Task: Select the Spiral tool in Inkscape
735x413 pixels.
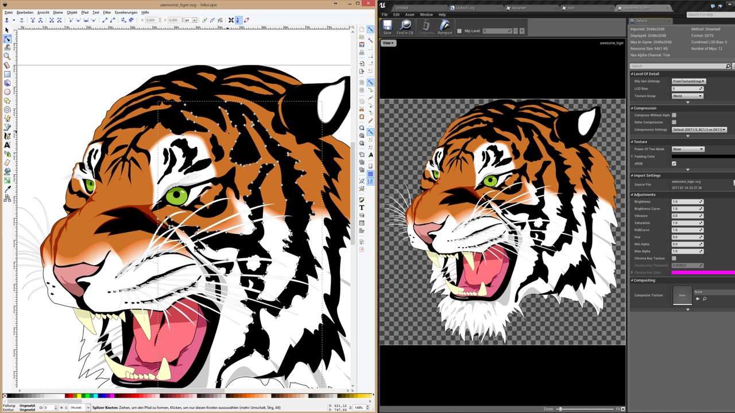Action: pyautogui.click(x=7, y=110)
